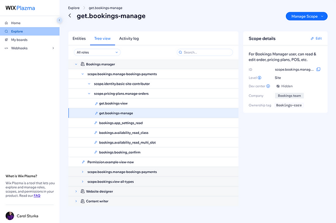Open the All roles dropdown
The width and height of the screenshot is (336, 223).
tap(97, 52)
